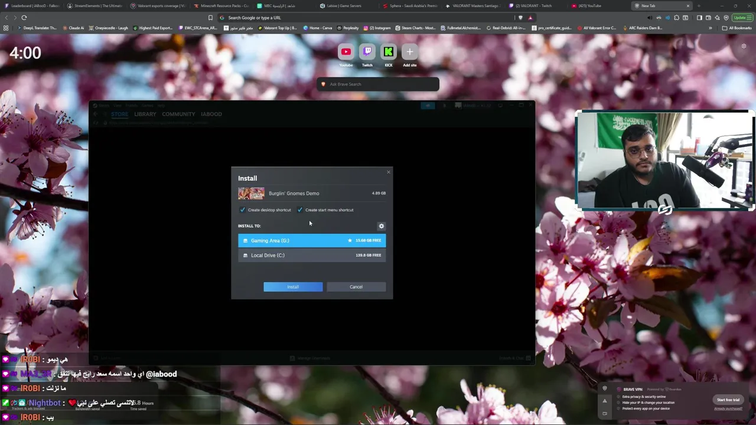This screenshot has width=756, height=425.
Task: Open the Valorant Top Up bookmark
Action: [x=278, y=28]
